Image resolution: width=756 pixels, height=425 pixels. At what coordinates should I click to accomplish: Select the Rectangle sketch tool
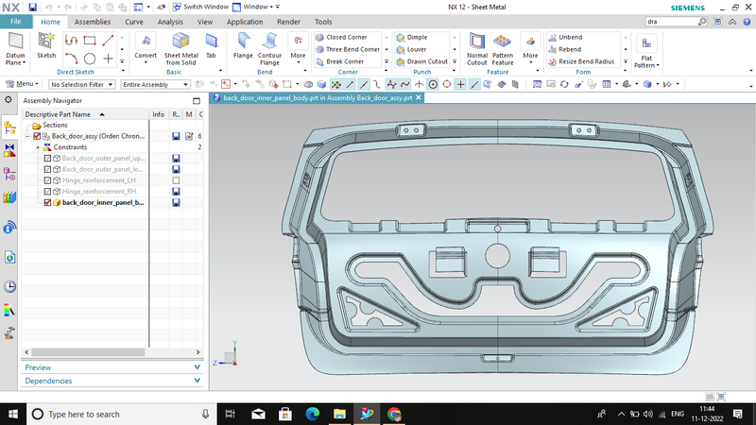pyautogui.click(x=90, y=41)
